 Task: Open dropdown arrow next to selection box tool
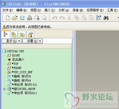pyautogui.click(x=118, y=18)
